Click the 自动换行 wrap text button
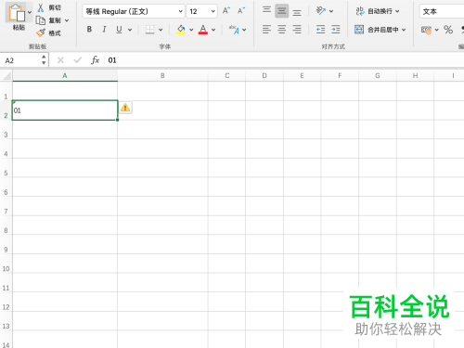The height and width of the screenshot is (348, 464). (377, 11)
